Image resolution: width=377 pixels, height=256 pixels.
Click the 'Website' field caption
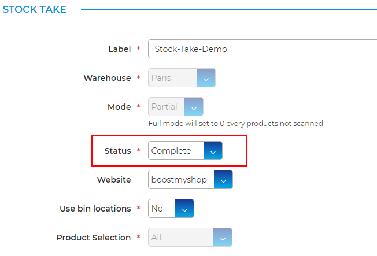coord(113,180)
